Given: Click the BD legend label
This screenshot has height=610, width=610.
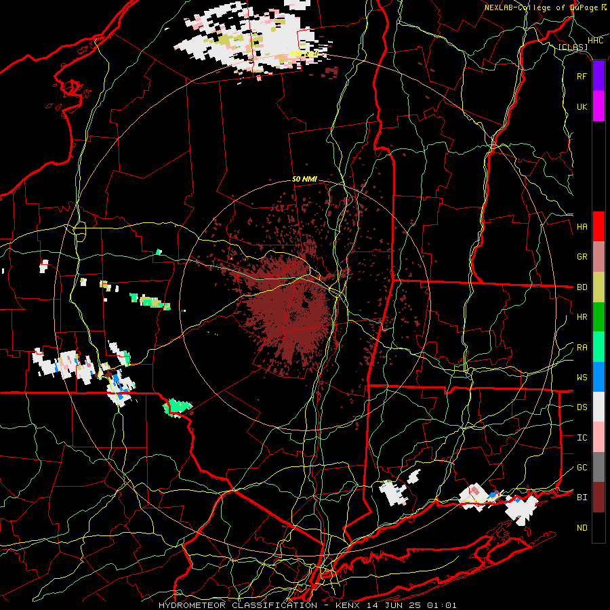Looking at the screenshot, I should (x=582, y=287).
